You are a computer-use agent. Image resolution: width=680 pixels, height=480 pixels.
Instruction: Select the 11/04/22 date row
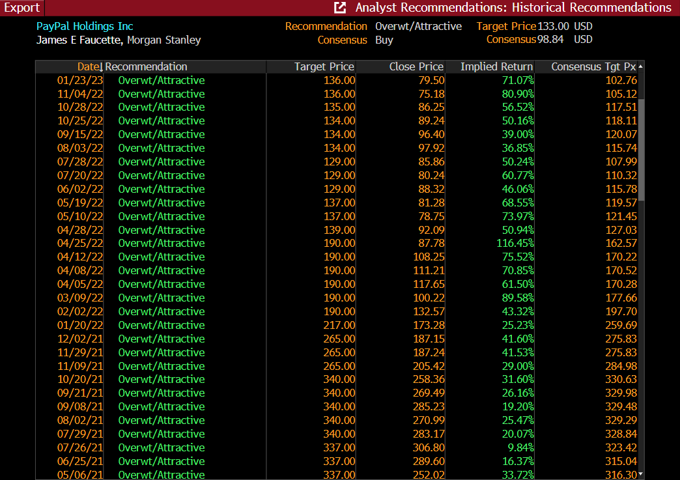pos(337,94)
